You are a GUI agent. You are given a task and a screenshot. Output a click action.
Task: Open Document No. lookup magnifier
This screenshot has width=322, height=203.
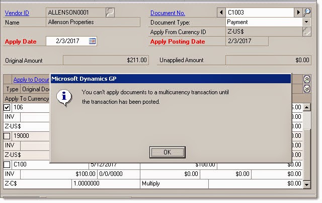click(x=307, y=13)
